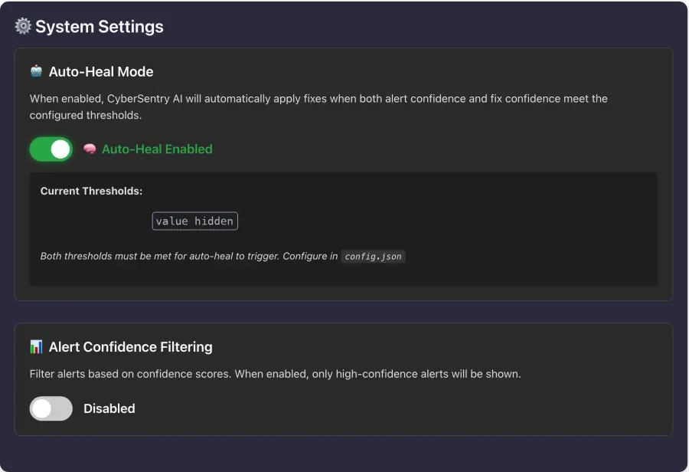Image resolution: width=689 pixels, height=472 pixels.
Task: Click the 'Auto-Heal Mode' heading
Action: tap(101, 71)
